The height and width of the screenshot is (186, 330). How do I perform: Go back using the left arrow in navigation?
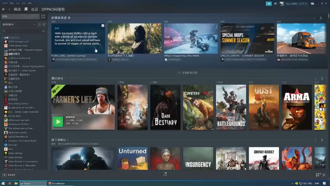[4, 9]
